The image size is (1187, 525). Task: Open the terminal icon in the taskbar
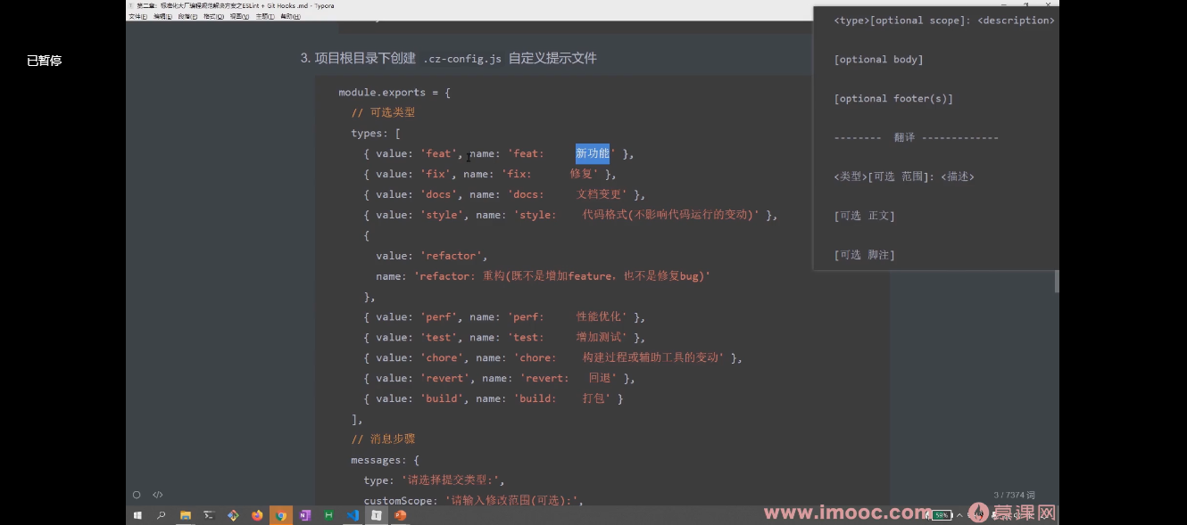[x=209, y=515]
